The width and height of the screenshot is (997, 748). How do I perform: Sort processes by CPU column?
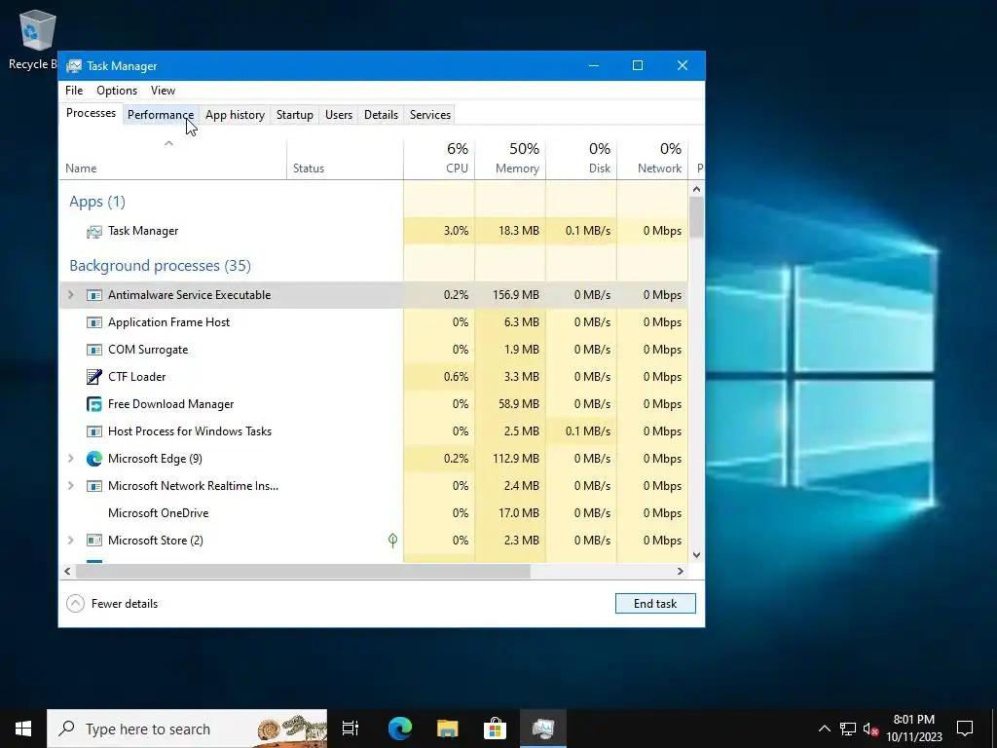point(439,159)
